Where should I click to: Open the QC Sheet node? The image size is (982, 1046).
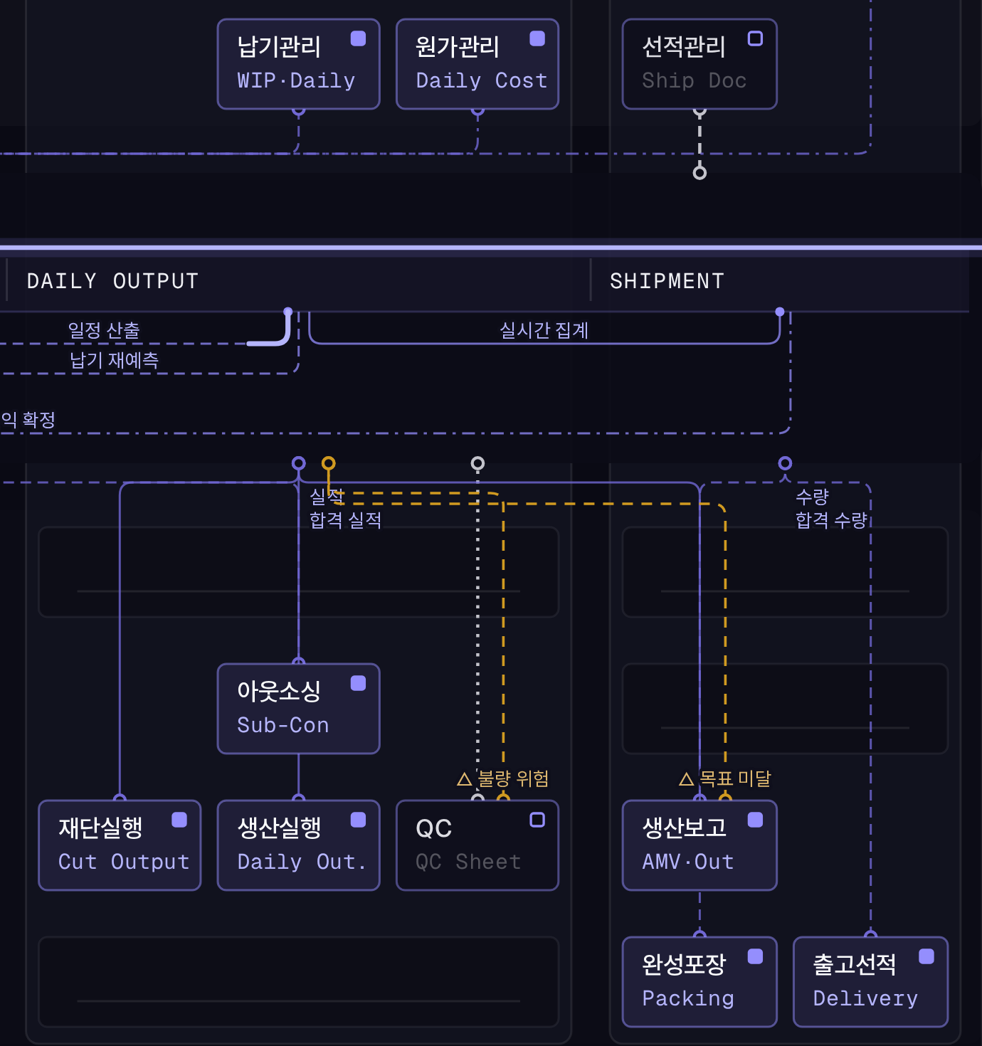(x=477, y=845)
